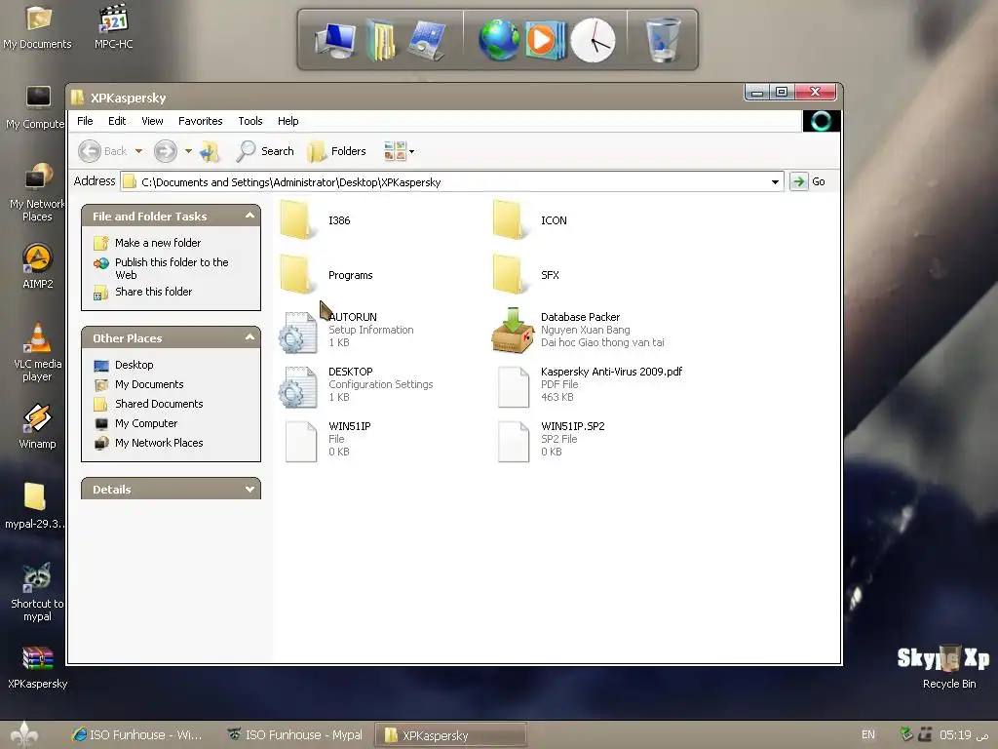Select the Kaspersky Anti-Virus 2009.pdf file icon
Image resolution: width=998 pixels, height=749 pixels.
pos(513,386)
